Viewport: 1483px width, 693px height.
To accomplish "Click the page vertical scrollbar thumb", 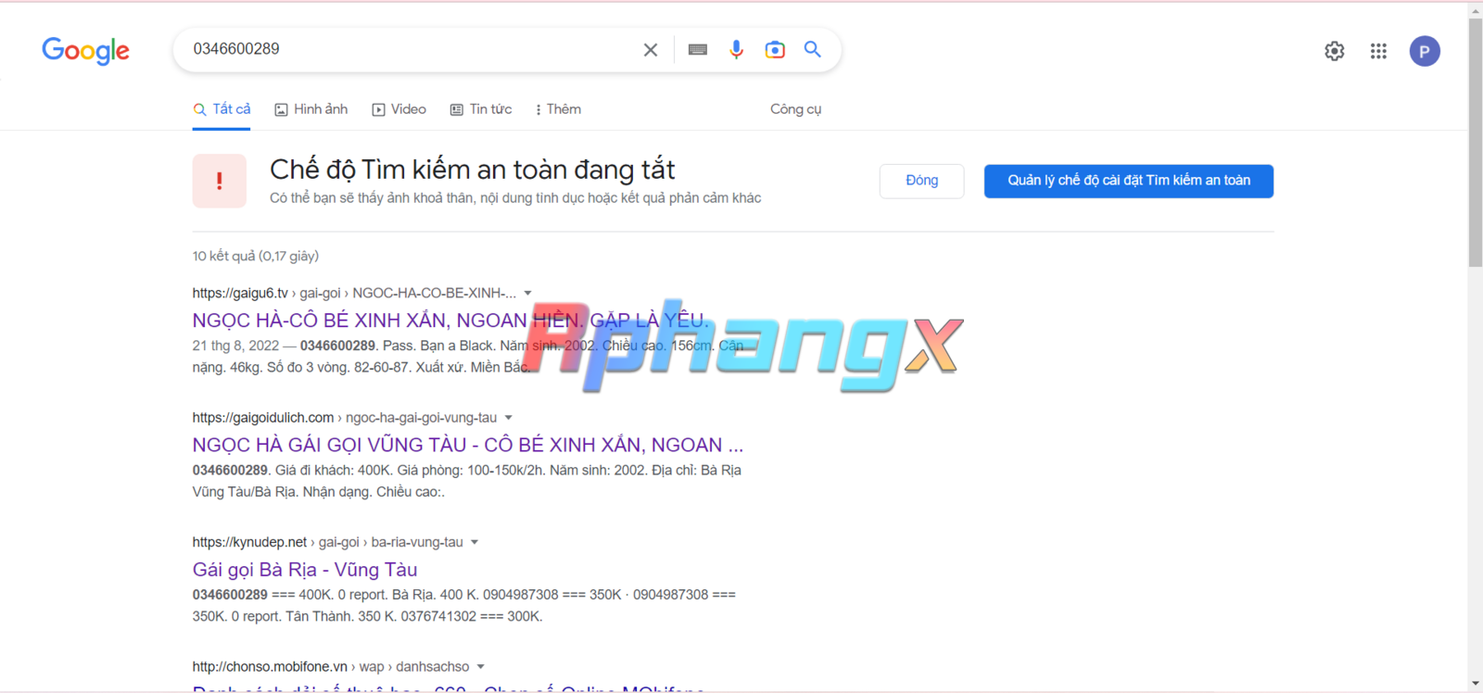I will pos(1476,142).
